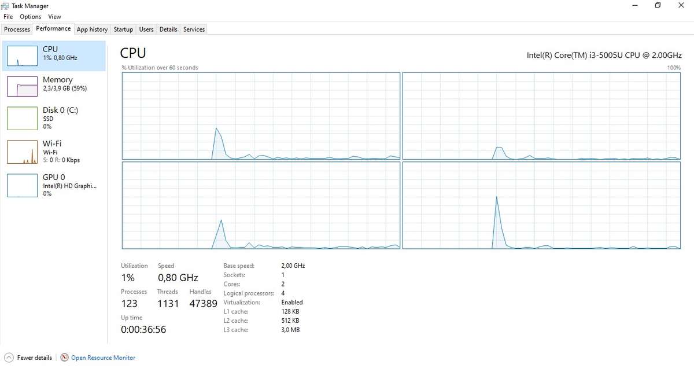The height and width of the screenshot is (368, 694).
Task: Select the Memory usage graph thumbnail
Action: point(22,85)
